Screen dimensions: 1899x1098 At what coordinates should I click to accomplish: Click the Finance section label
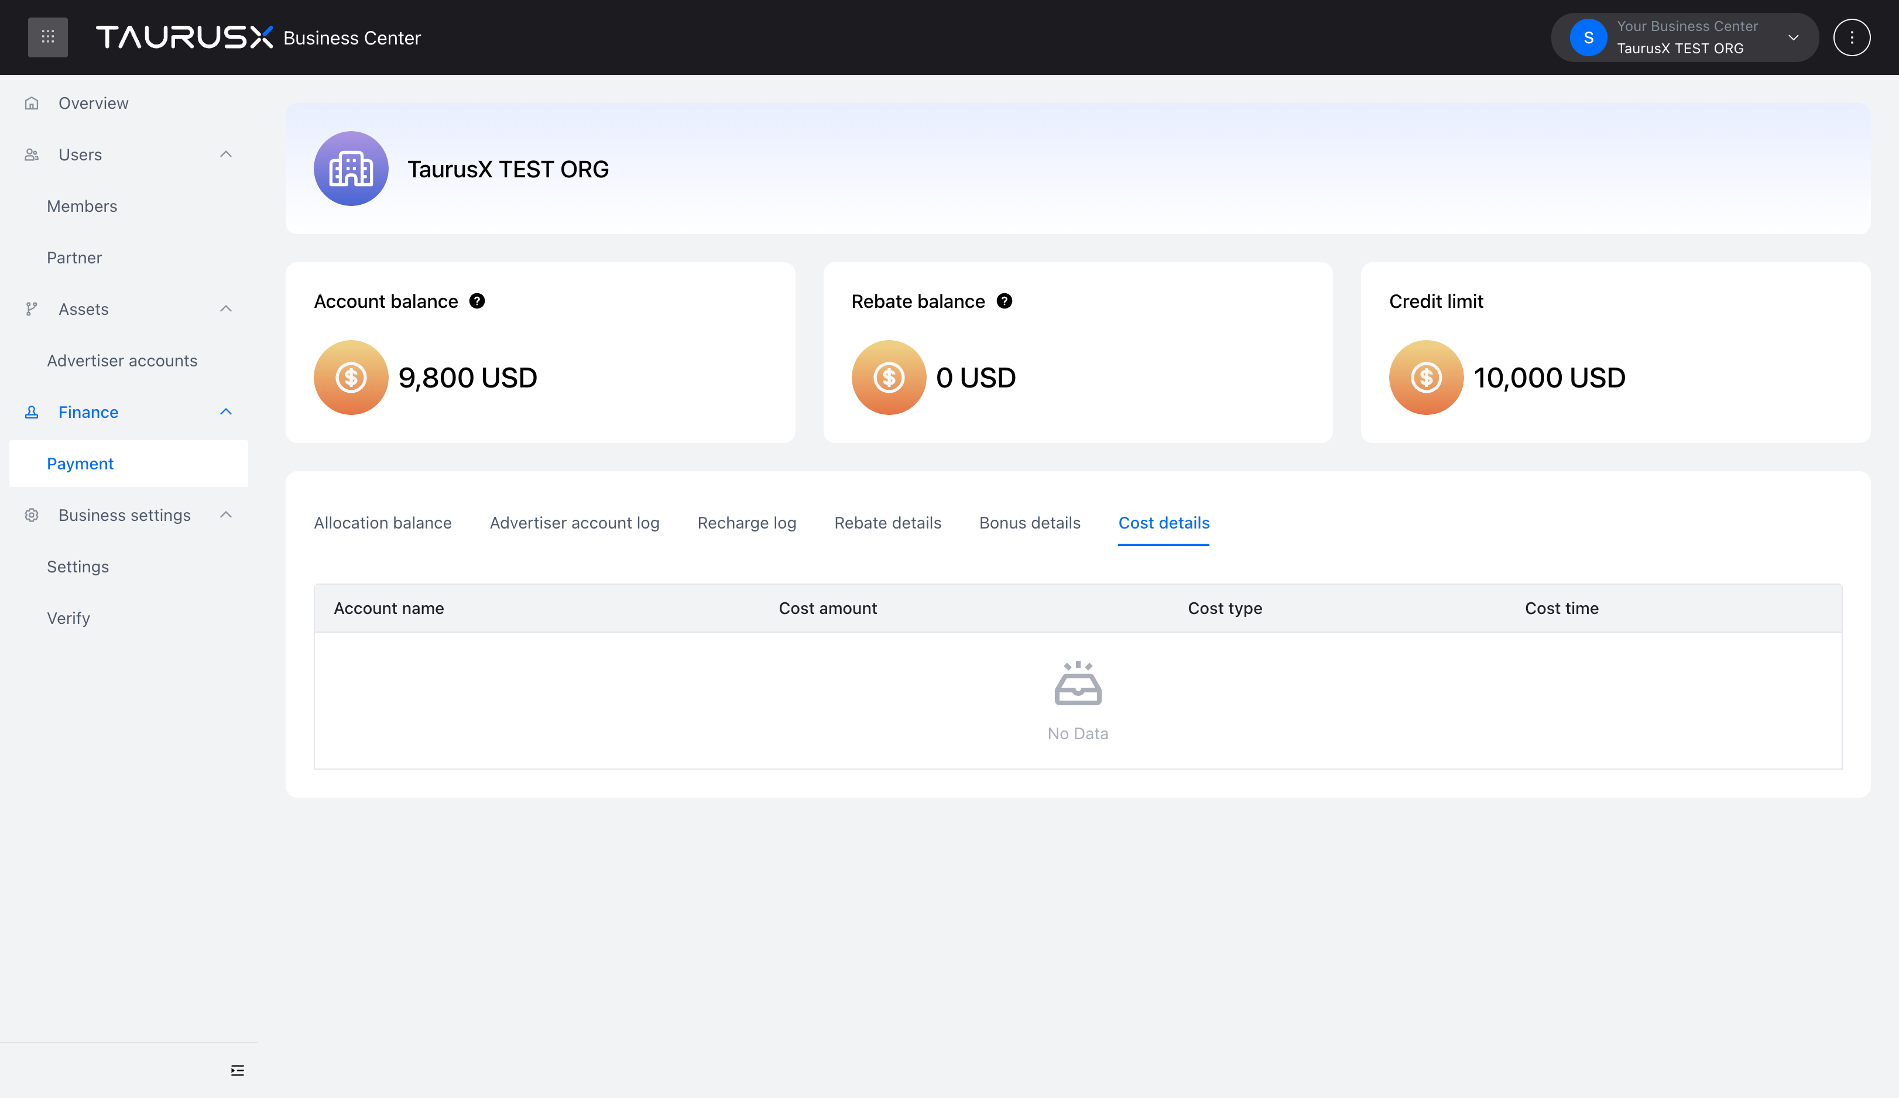[x=88, y=412]
